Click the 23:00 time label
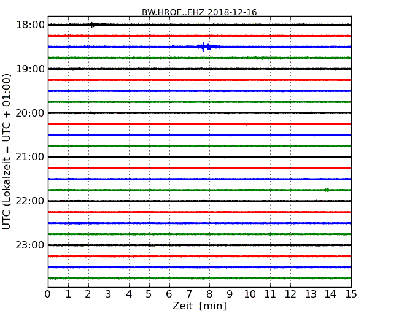 click(x=30, y=245)
